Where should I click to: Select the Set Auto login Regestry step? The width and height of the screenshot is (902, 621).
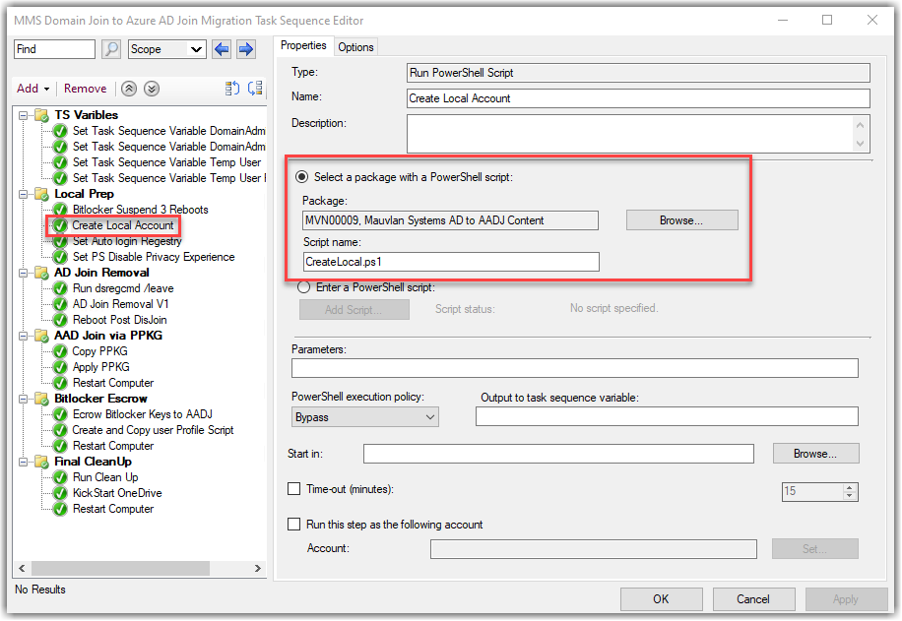127,241
